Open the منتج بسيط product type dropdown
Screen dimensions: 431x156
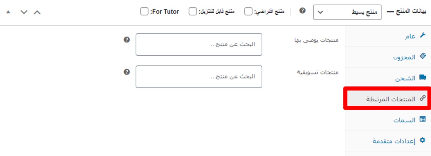point(347,12)
